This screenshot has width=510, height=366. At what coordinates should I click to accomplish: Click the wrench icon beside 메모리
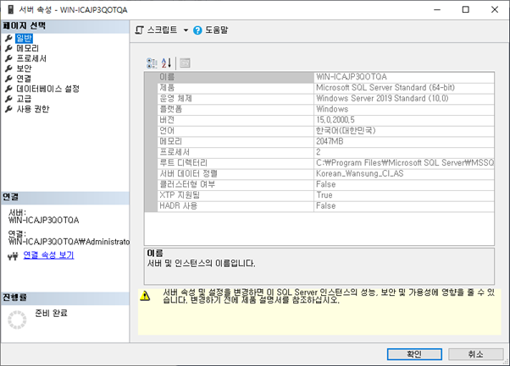pos(8,48)
